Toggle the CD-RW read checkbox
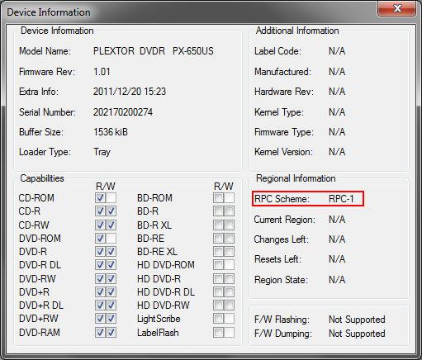The width and height of the screenshot is (422, 360). click(100, 225)
